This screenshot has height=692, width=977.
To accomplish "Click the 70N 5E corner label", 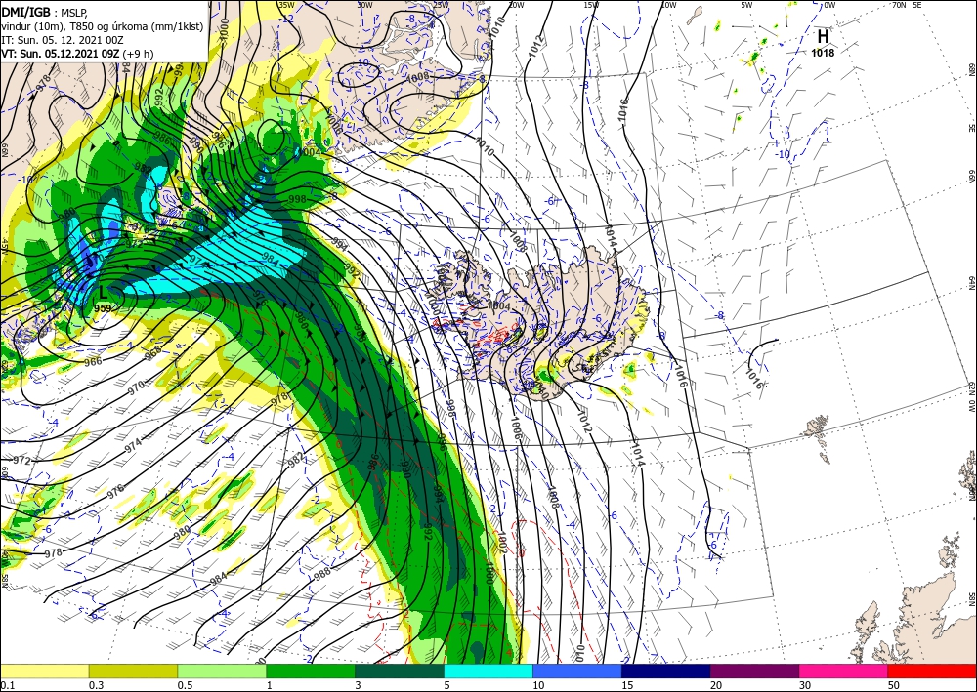I will [907, 5].
